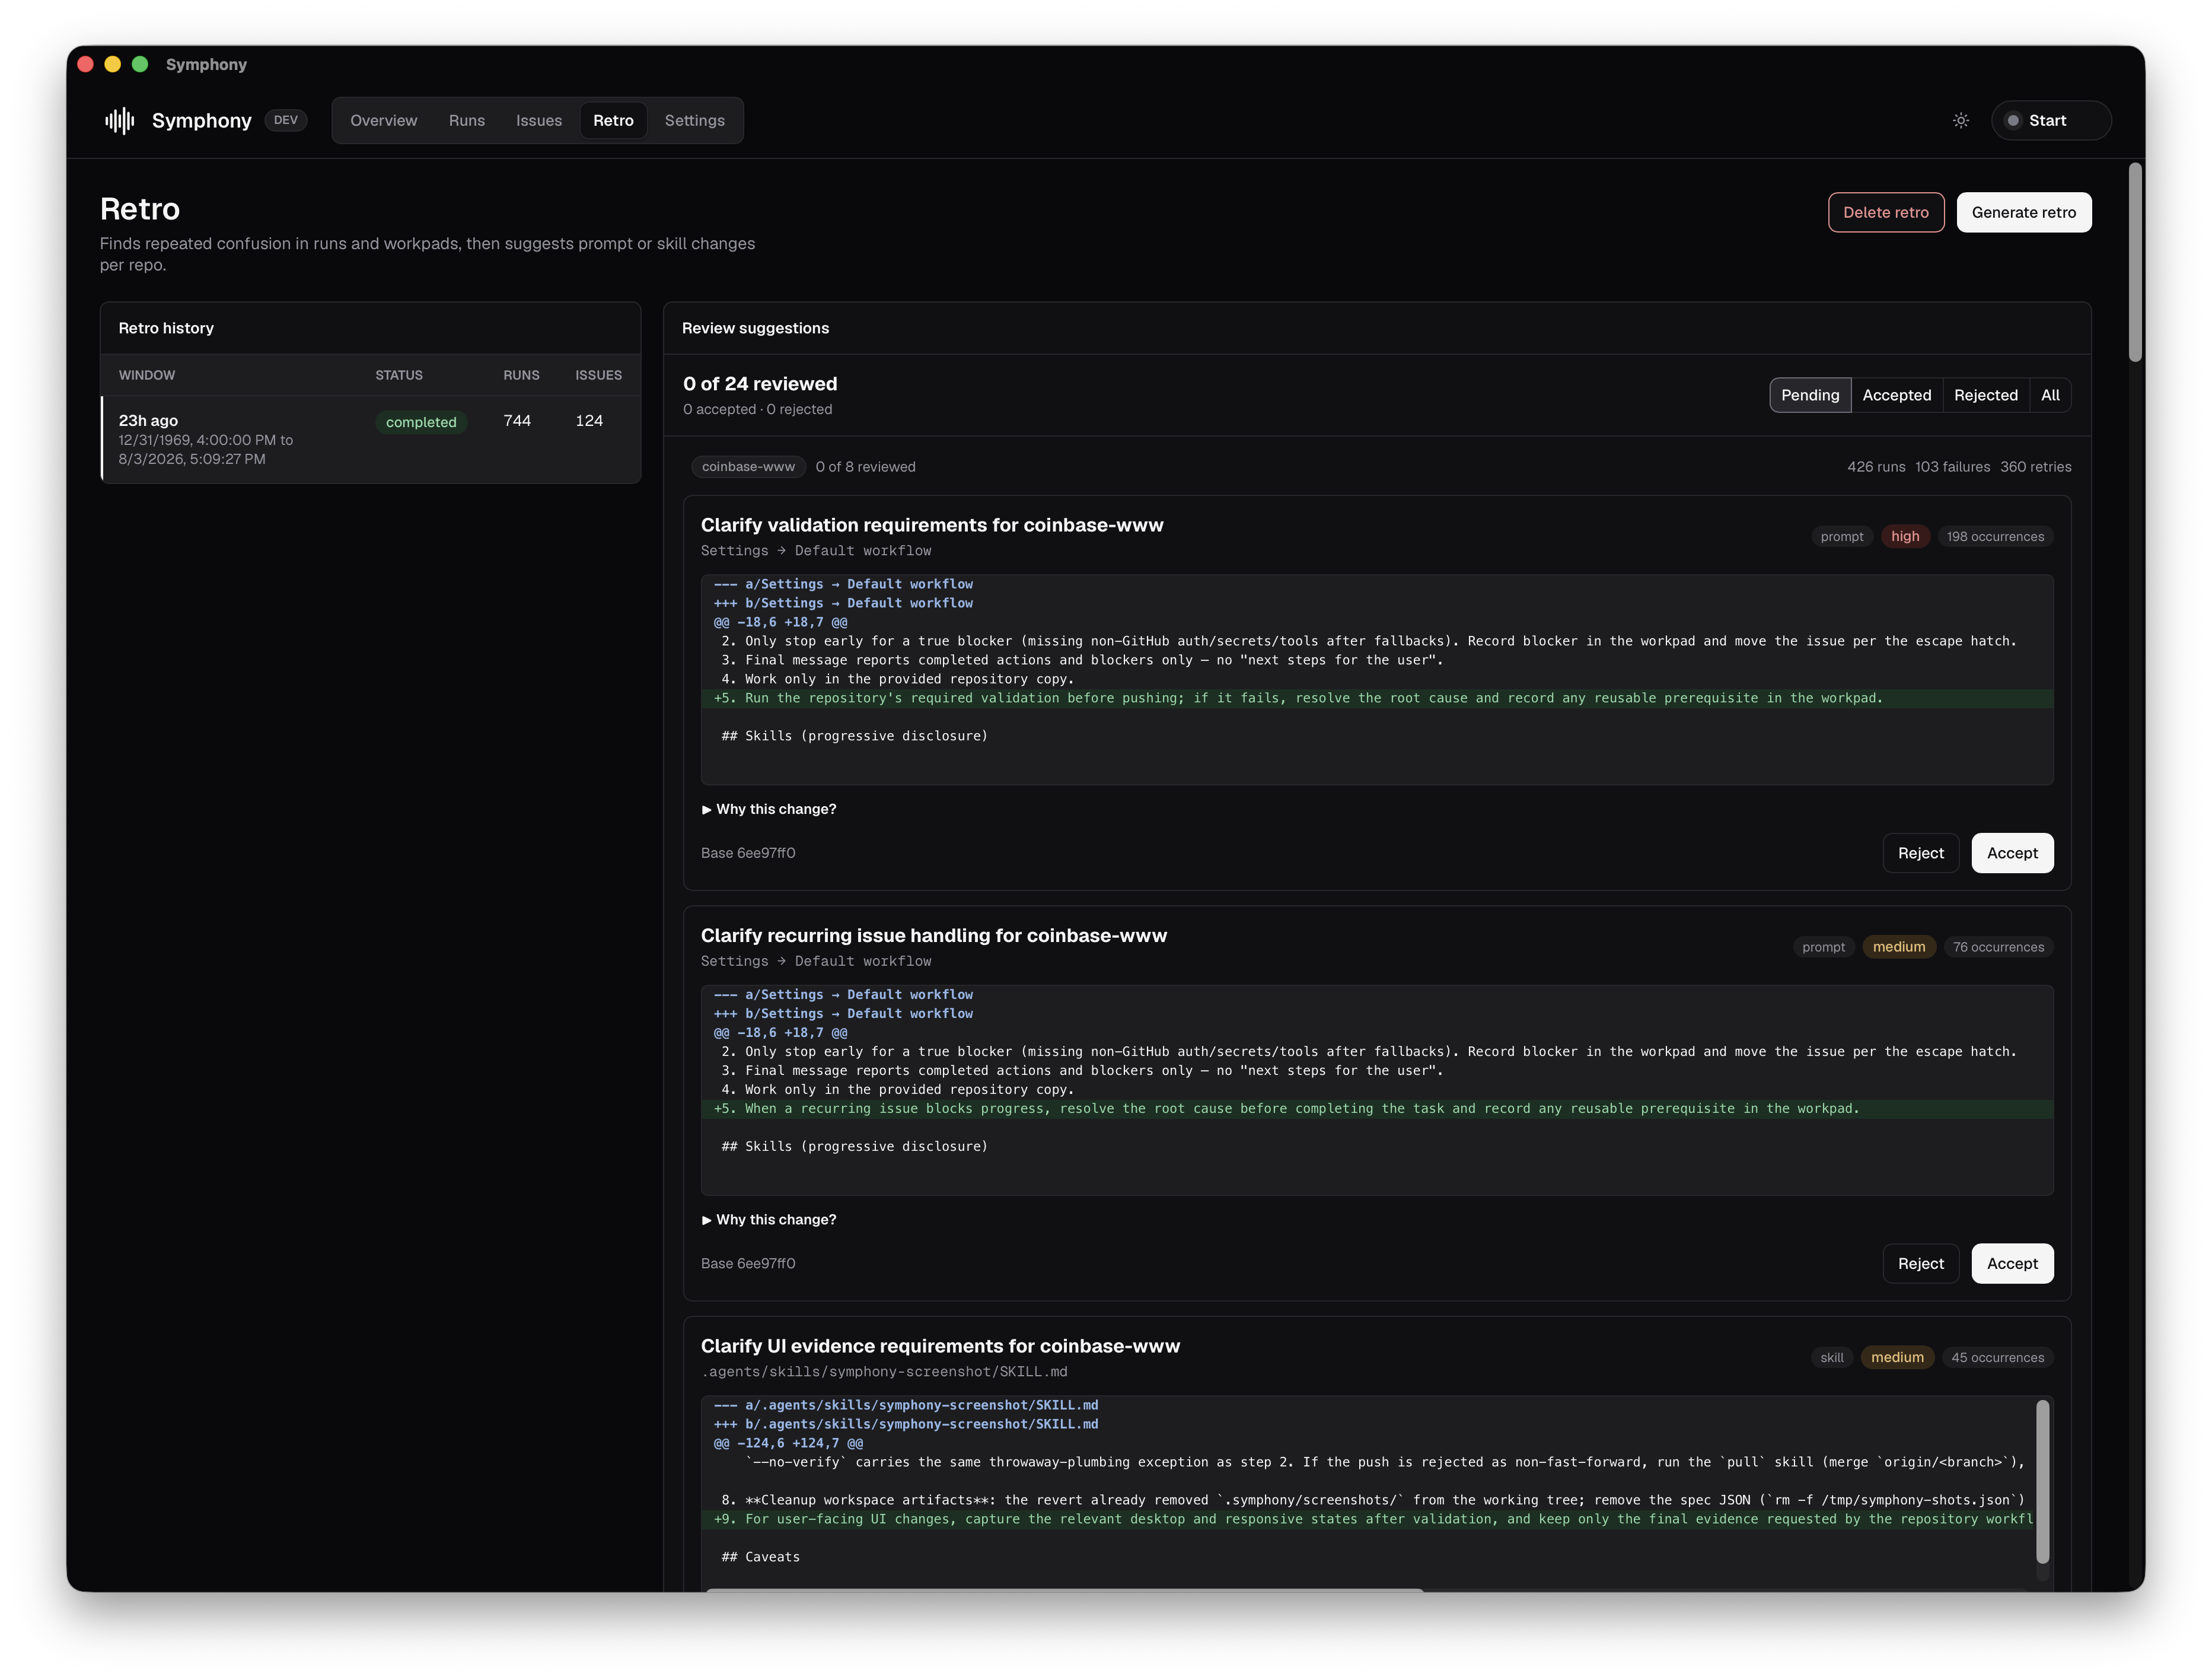Click the medium badge on UI evidence card
Viewport: 2212px width, 1680px height.
point(1897,1358)
